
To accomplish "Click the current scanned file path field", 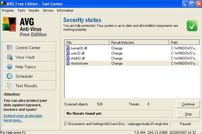I will click(x=116, y=124).
